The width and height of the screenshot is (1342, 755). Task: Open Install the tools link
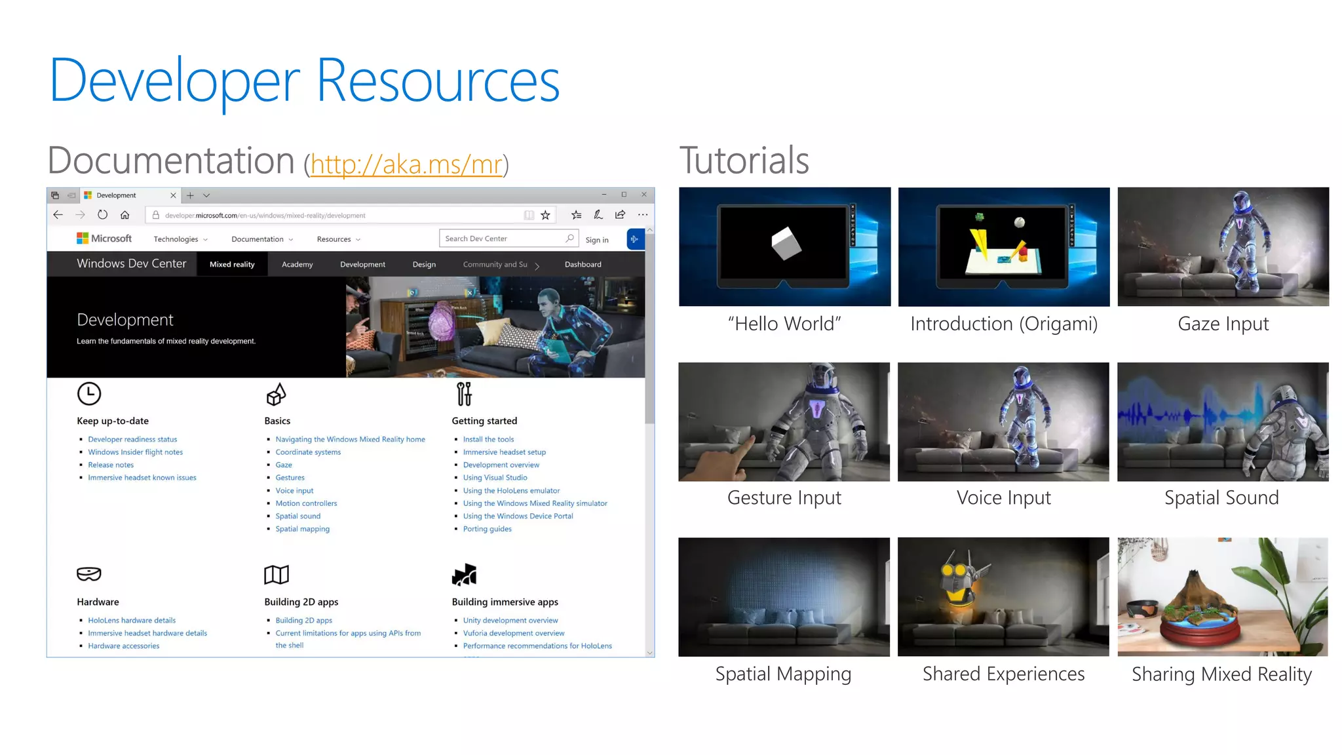488,439
